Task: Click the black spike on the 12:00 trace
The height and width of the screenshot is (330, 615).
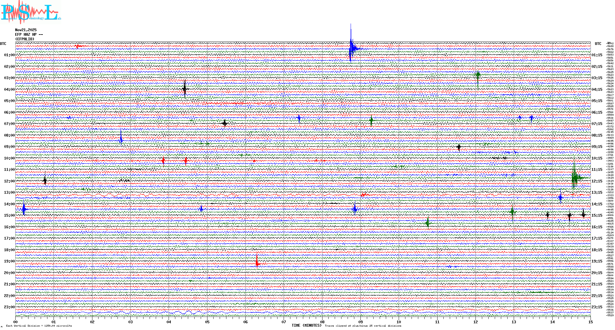Action: 45,181
